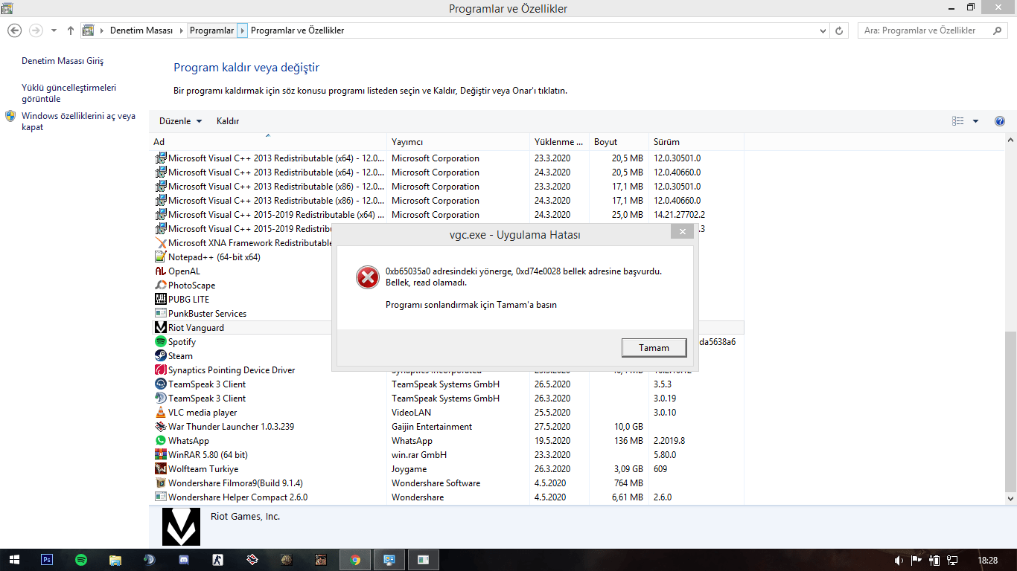Select Visual C++ 2013 x86 version 12.0.40660.0
This screenshot has height=571, width=1017.
(x=447, y=201)
